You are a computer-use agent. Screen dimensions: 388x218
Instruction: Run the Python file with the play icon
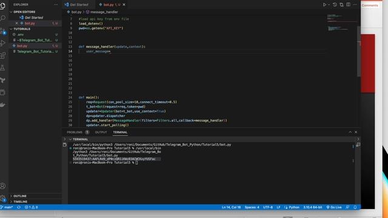click(324, 4)
